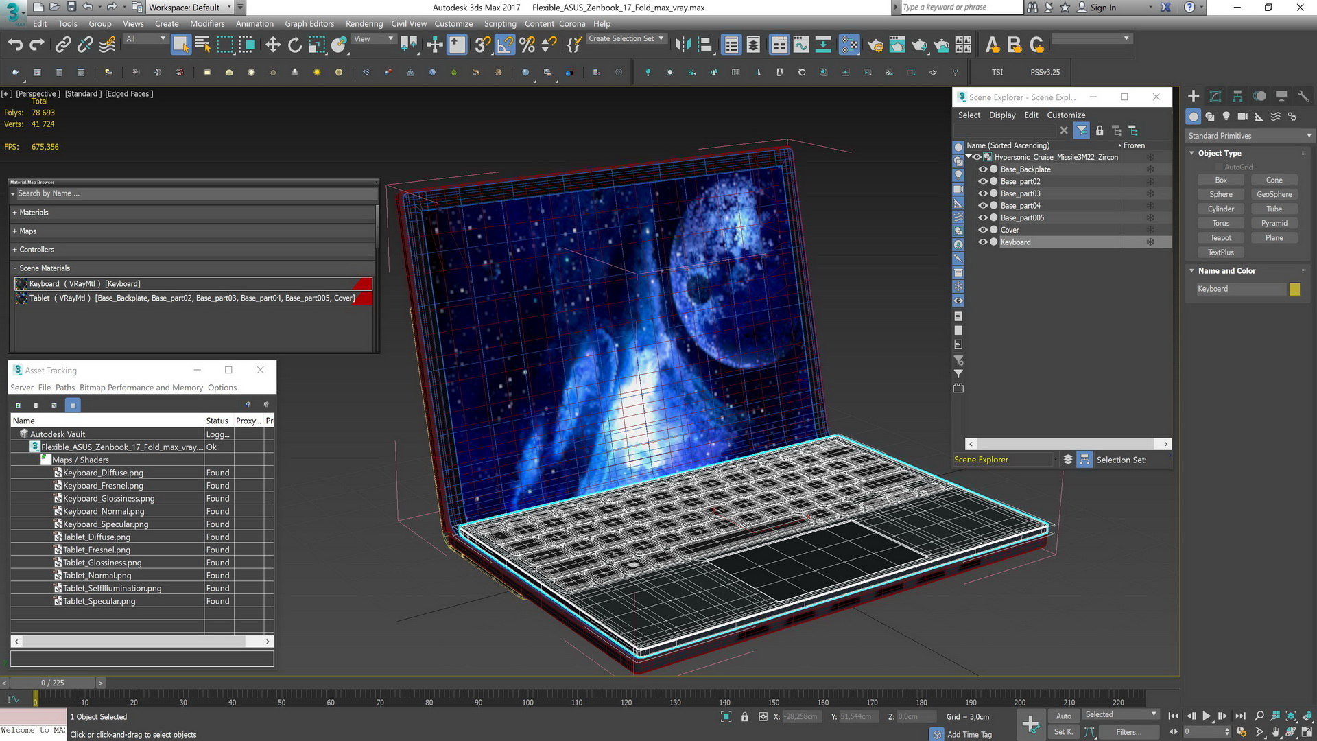Activate Select and Uniform Scale tool
The height and width of the screenshot is (741, 1317).
[x=317, y=45]
